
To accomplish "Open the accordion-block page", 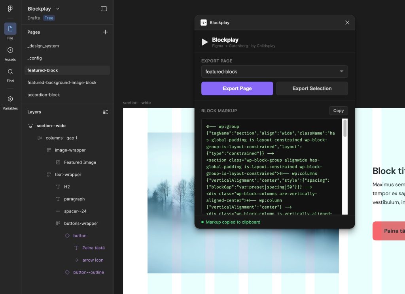I will coord(44,95).
